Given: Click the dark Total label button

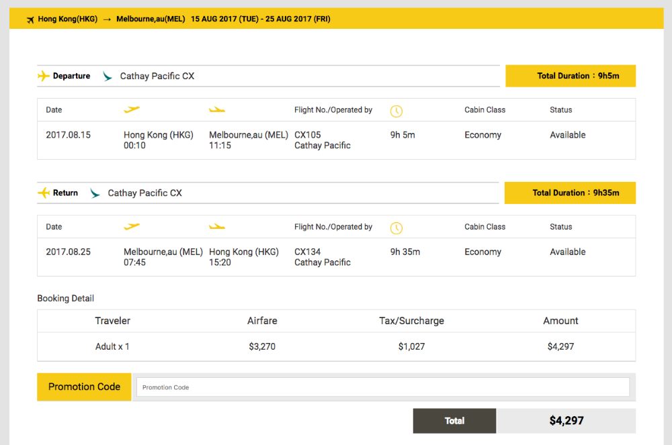Looking at the screenshot, I should (x=454, y=421).
